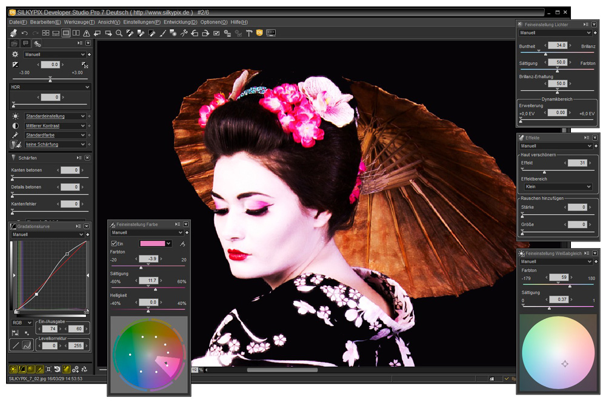Open the Effektbereich Klein dropdown
The width and height of the screenshot is (606, 406).
[558, 187]
